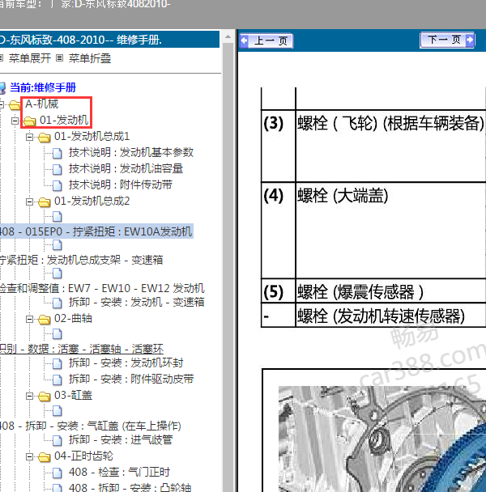The width and height of the screenshot is (486, 492).
Task: Click the 01-发动机总成1 folder icon
Action: click(44, 138)
